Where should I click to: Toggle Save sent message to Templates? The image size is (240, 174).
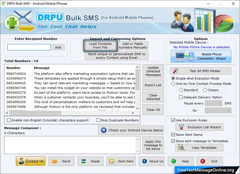click(173, 141)
